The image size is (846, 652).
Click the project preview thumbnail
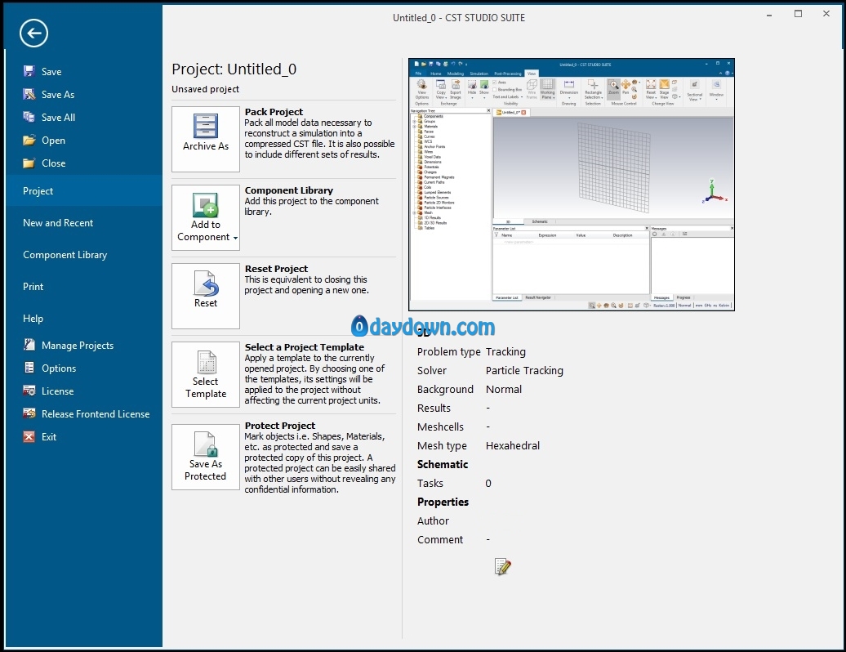click(572, 185)
